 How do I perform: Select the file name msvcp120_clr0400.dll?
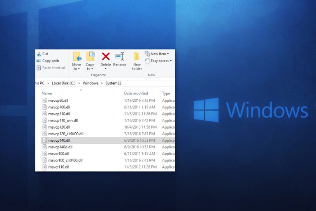66,134
